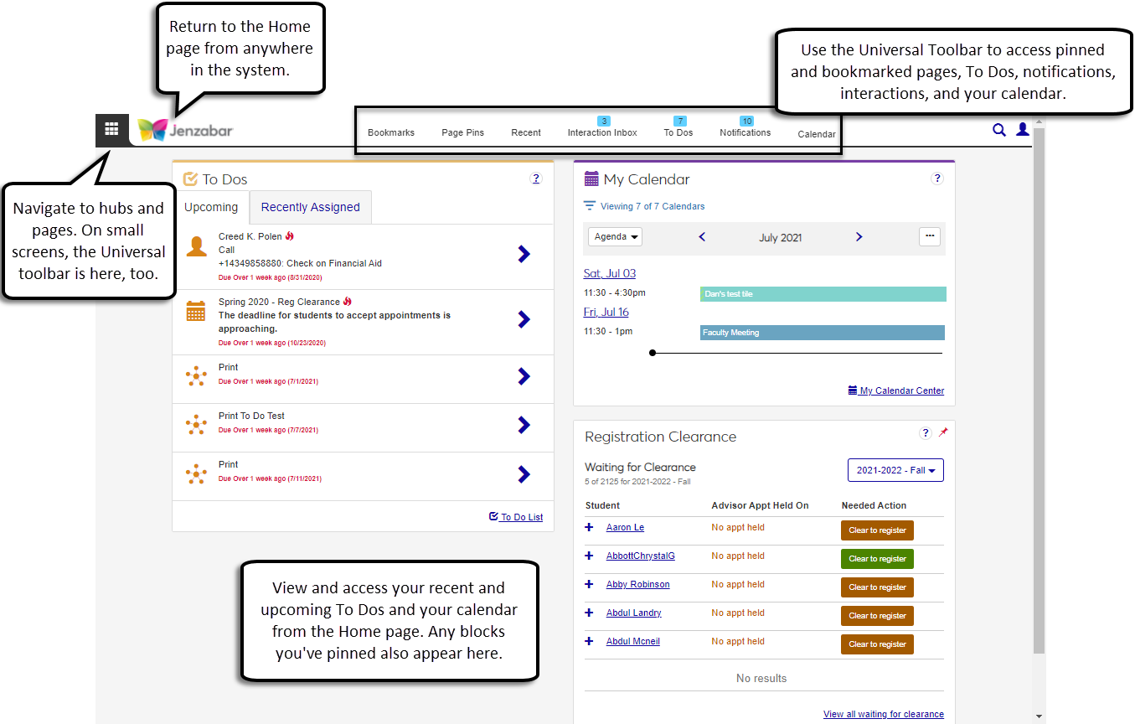1135x724 pixels.
Task: Switch to the Recently Assigned tab
Action: tap(311, 207)
